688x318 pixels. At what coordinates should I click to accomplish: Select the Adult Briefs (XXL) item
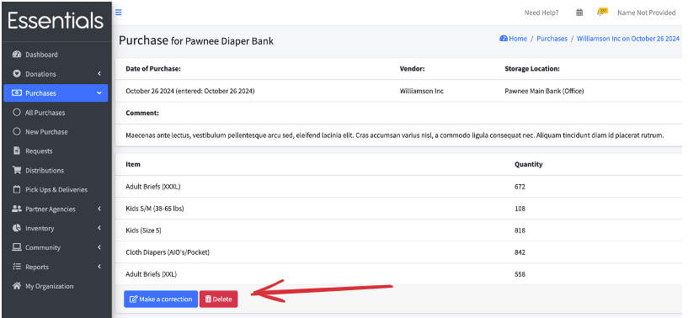coord(151,274)
